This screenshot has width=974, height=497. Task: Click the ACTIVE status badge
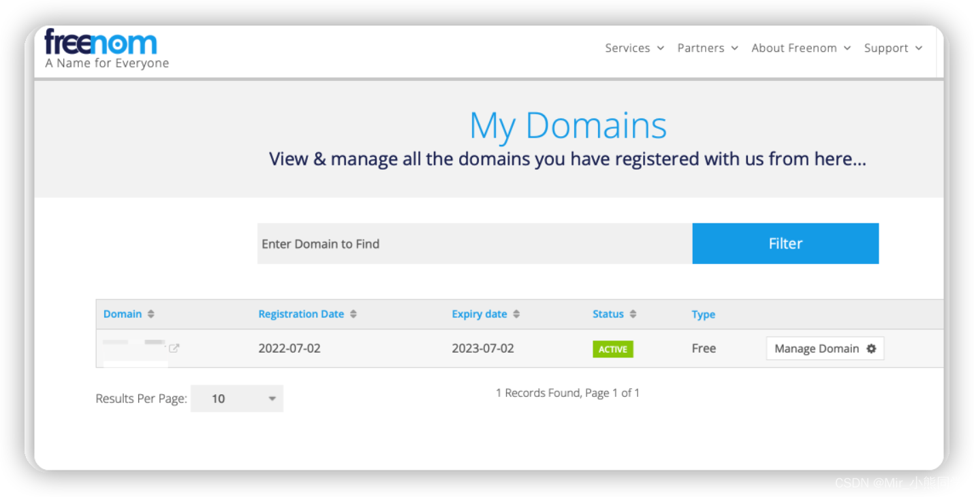point(613,349)
